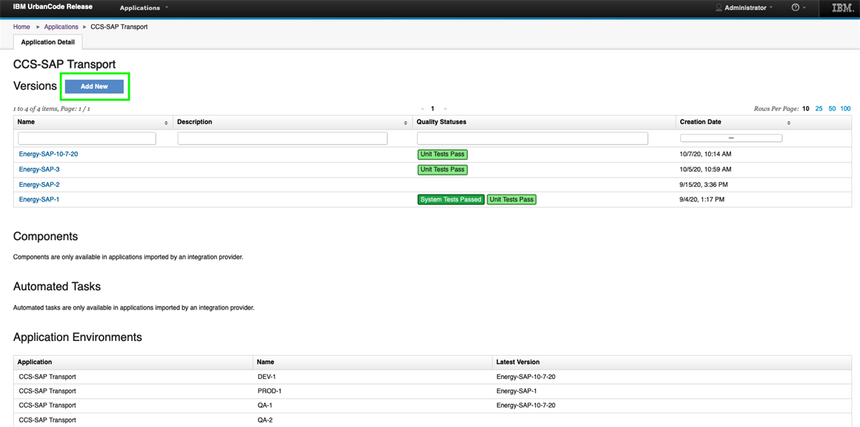Set rows per page to 50

tap(832, 109)
